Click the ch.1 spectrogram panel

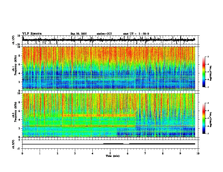109,69
